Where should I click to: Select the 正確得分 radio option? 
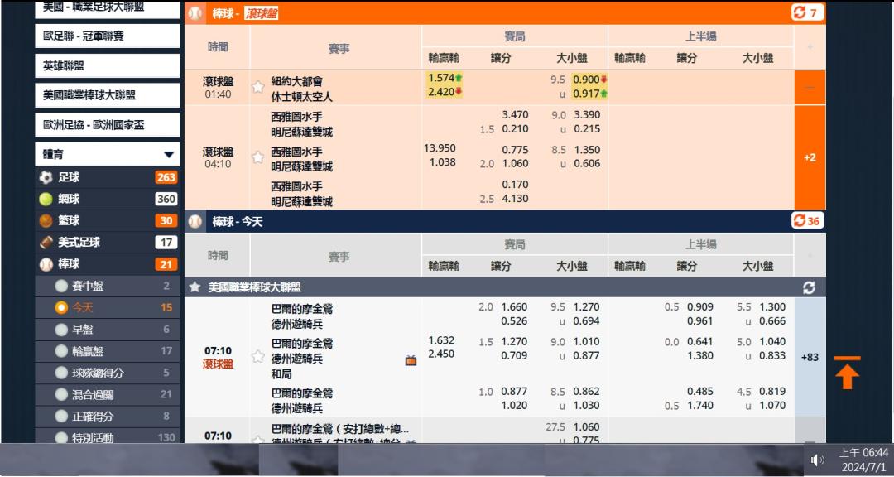[61, 416]
